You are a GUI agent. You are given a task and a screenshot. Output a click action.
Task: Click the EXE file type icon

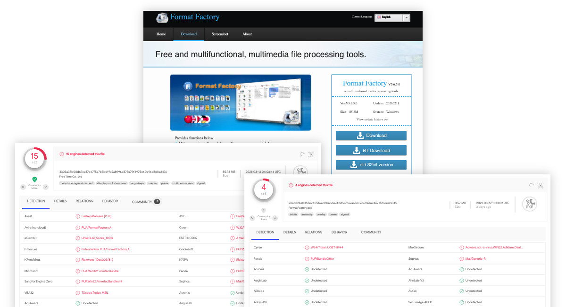(x=529, y=204)
